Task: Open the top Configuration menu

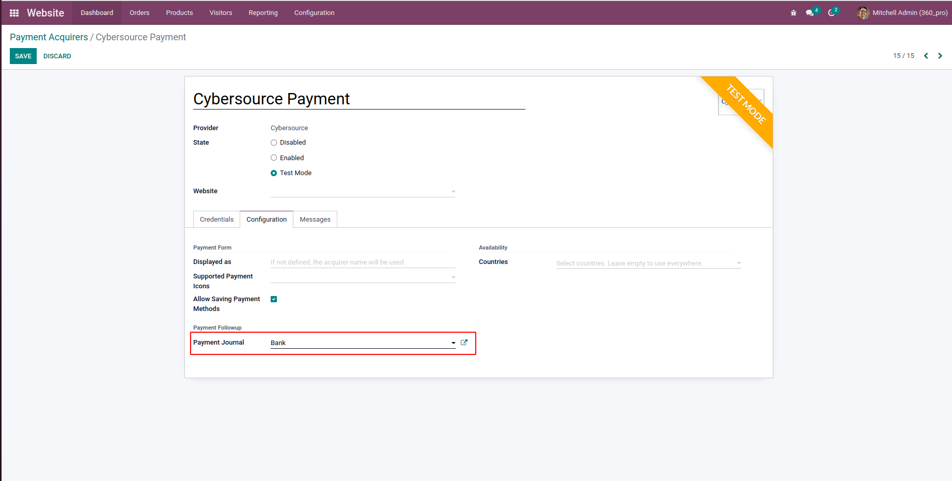Action: 314,13
